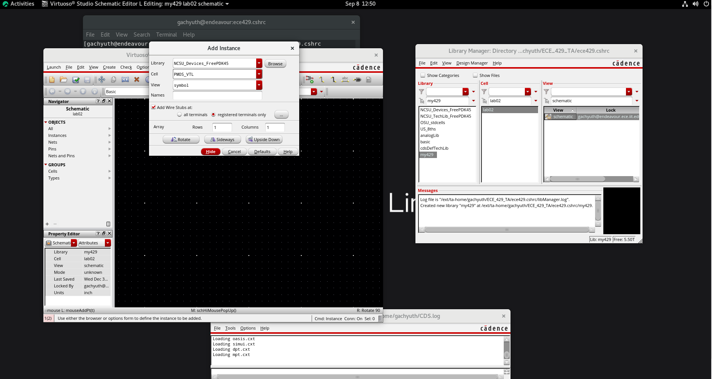The image size is (712, 379).
Task: Click the View filter funnel icon
Action: pyautogui.click(x=546, y=92)
